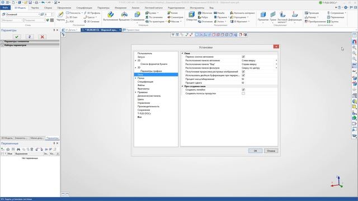Image resolution: width=358 pixels, height=201 pixels.
Task: Click the Отверстие (Hole) tool icon
Action: [191, 15]
